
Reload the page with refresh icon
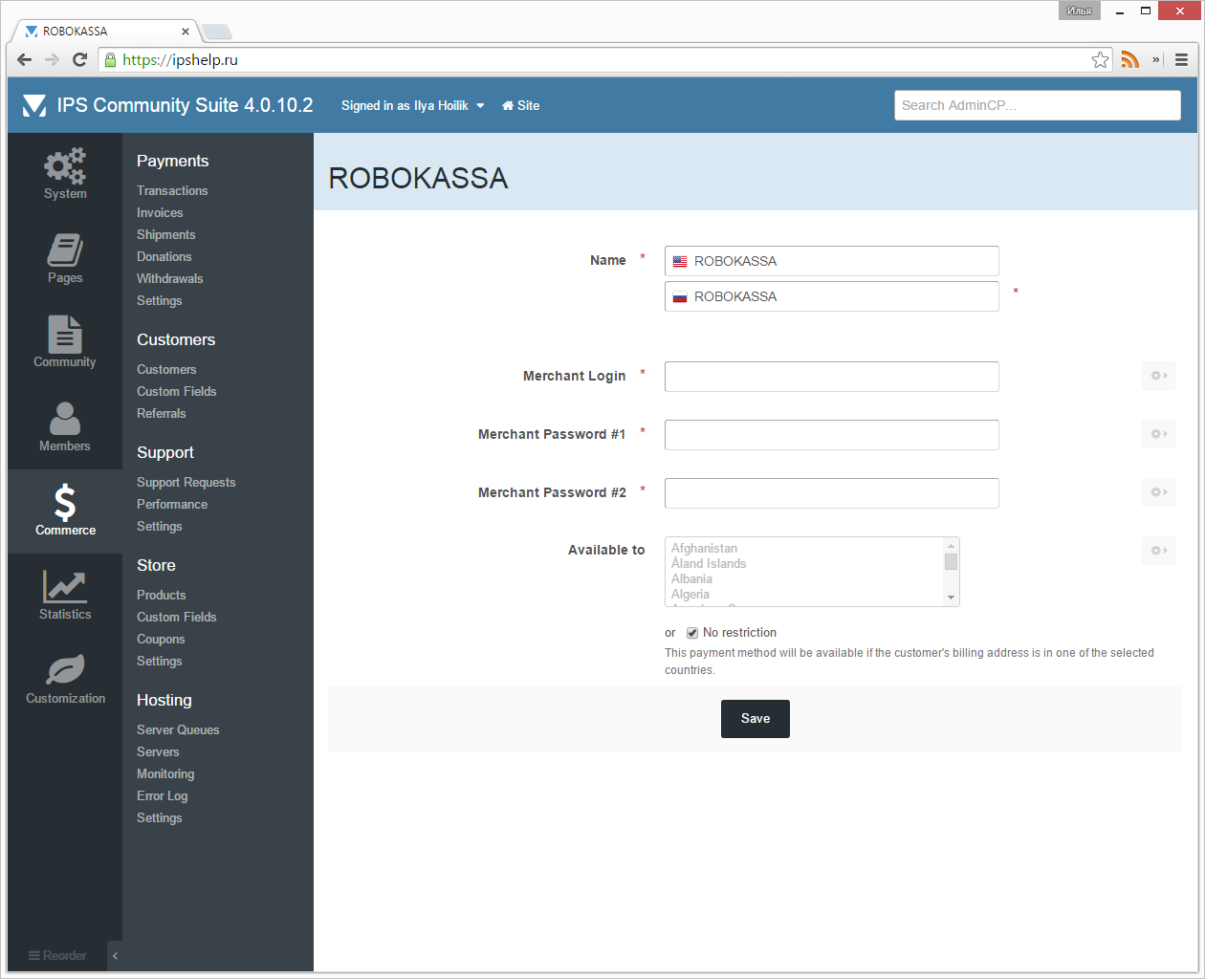(80, 59)
